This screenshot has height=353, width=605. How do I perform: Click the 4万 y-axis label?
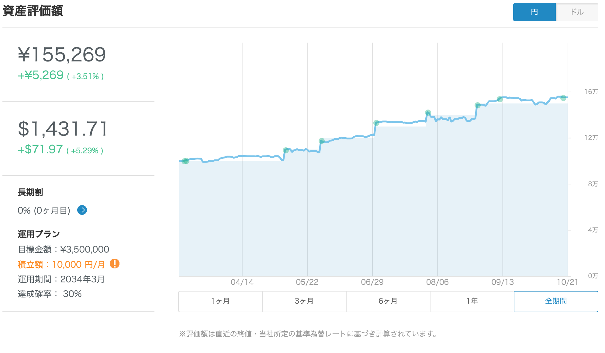click(x=593, y=230)
